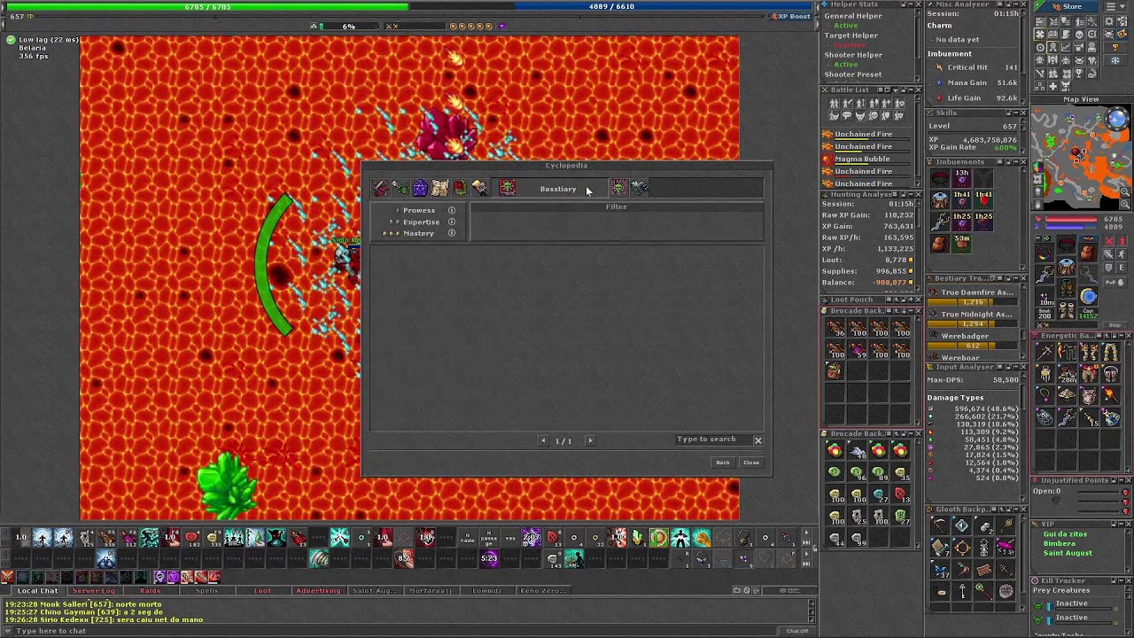Viewport: 1134px width, 638px height.
Task: Toggle the Chat Off button
Action: point(797,631)
